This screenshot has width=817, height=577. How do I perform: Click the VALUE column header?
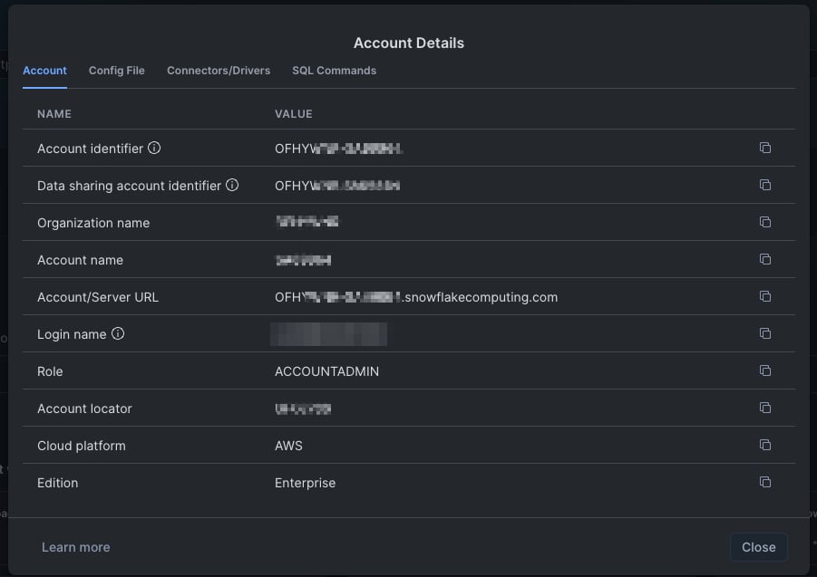pyautogui.click(x=294, y=114)
